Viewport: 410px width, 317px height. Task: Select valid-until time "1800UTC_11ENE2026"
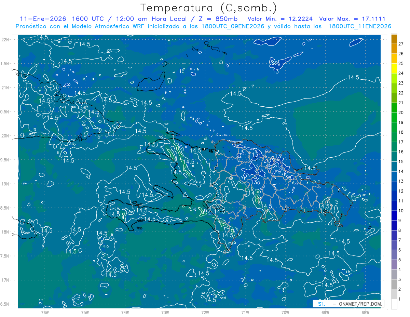click(360, 26)
